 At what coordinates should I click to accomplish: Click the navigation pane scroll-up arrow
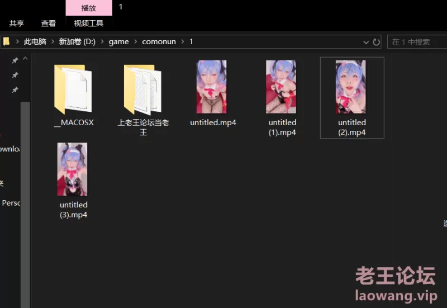coord(25,59)
